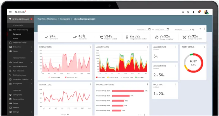Toggle the Busy legend swatch in Agent Status
Screen dimensions: 219x116
pos(97,77)
